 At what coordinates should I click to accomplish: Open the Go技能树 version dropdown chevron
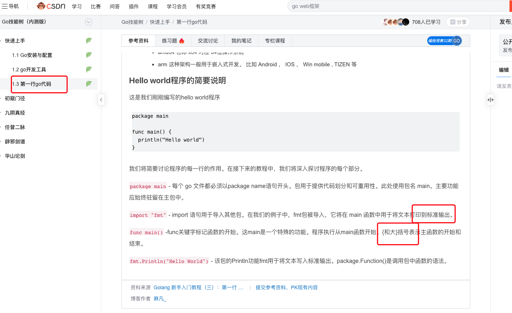click(89, 22)
